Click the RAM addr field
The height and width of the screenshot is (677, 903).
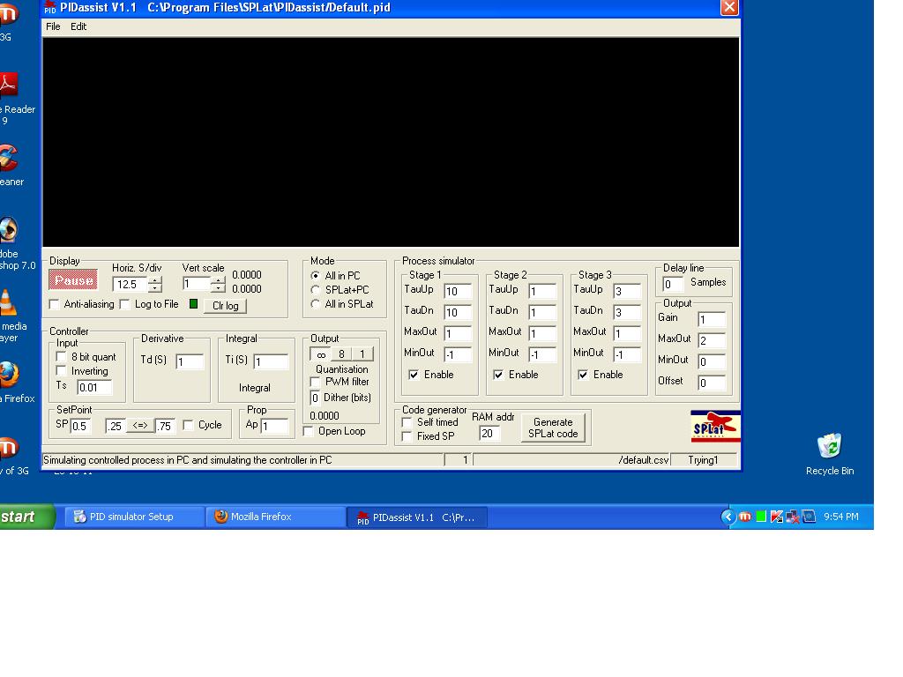click(489, 434)
